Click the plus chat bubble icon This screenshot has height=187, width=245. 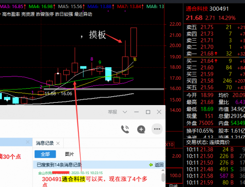[x=141, y=130]
